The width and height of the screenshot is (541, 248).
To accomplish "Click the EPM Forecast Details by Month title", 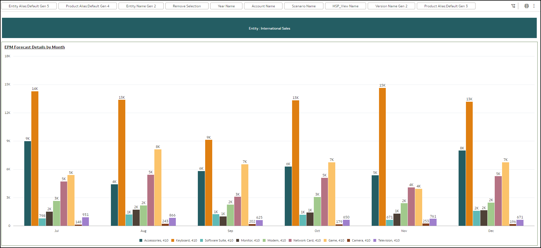I will [35, 47].
